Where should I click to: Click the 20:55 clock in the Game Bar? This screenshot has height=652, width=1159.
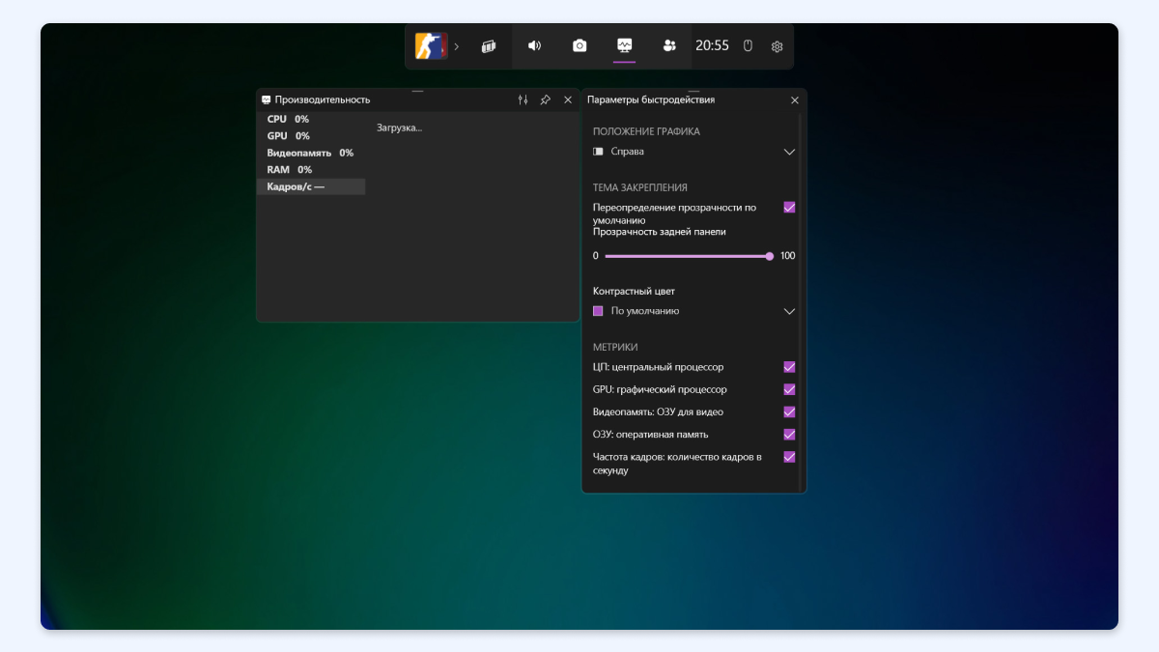(x=712, y=45)
